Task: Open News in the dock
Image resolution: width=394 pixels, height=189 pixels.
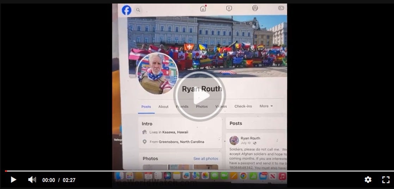Action: 272,176
